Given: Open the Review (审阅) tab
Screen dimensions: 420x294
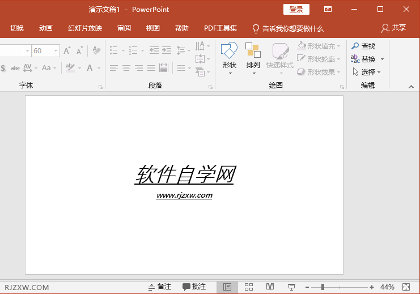Looking at the screenshot, I should (x=124, y=28).
